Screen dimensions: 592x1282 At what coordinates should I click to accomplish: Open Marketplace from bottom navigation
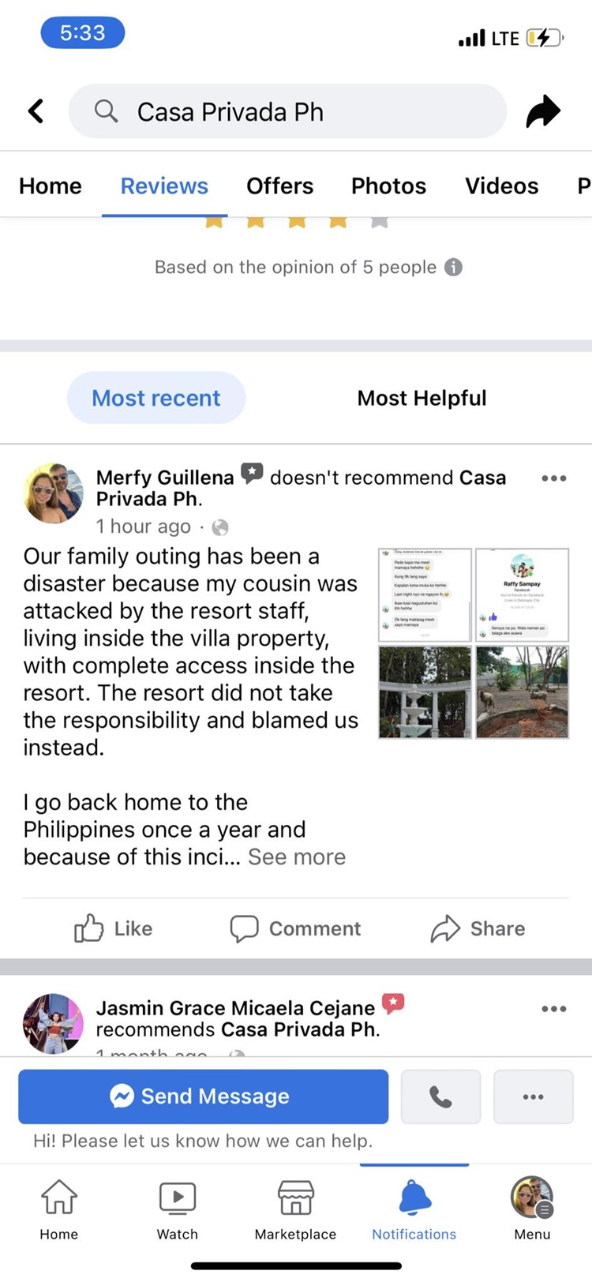[295, 1198]
